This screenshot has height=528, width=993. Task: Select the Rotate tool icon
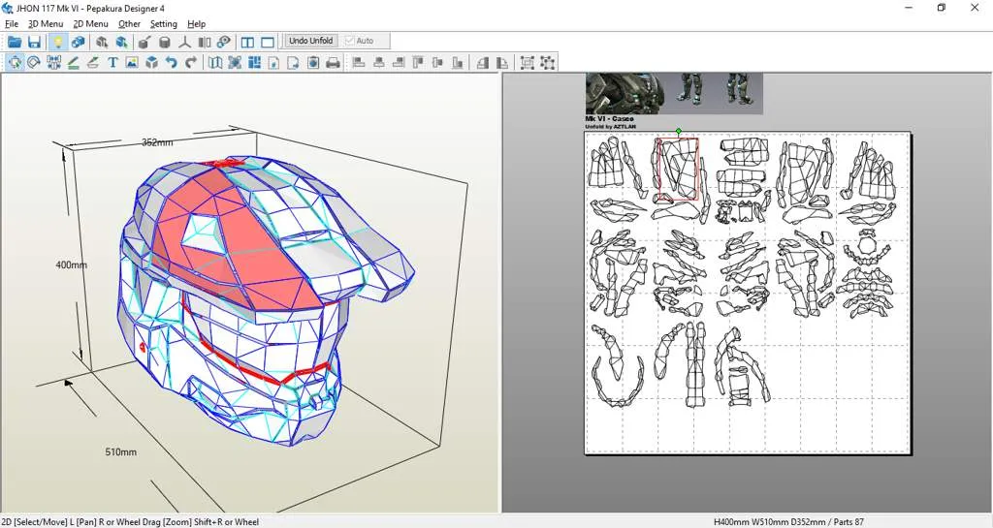click(x=34, y=63)
